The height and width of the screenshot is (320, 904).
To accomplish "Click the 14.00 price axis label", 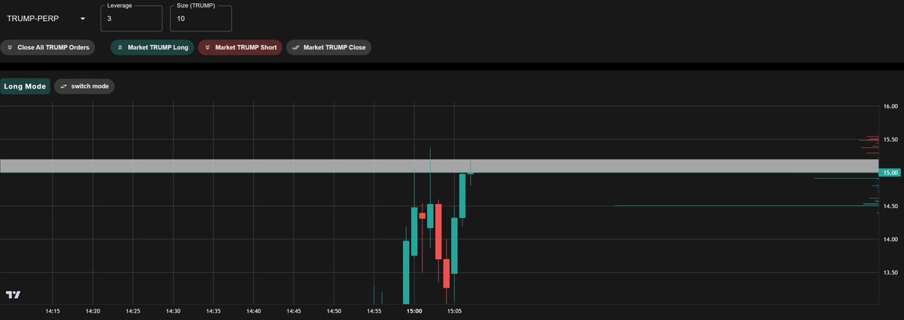I will pyautogui.click(x=890, y=239).
